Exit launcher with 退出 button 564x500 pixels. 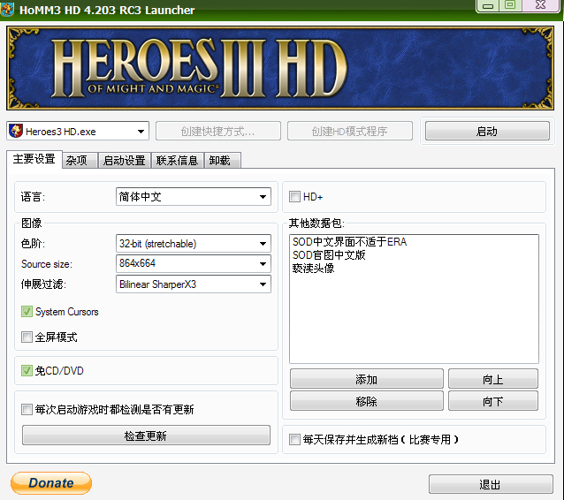(x=491, y=484)
